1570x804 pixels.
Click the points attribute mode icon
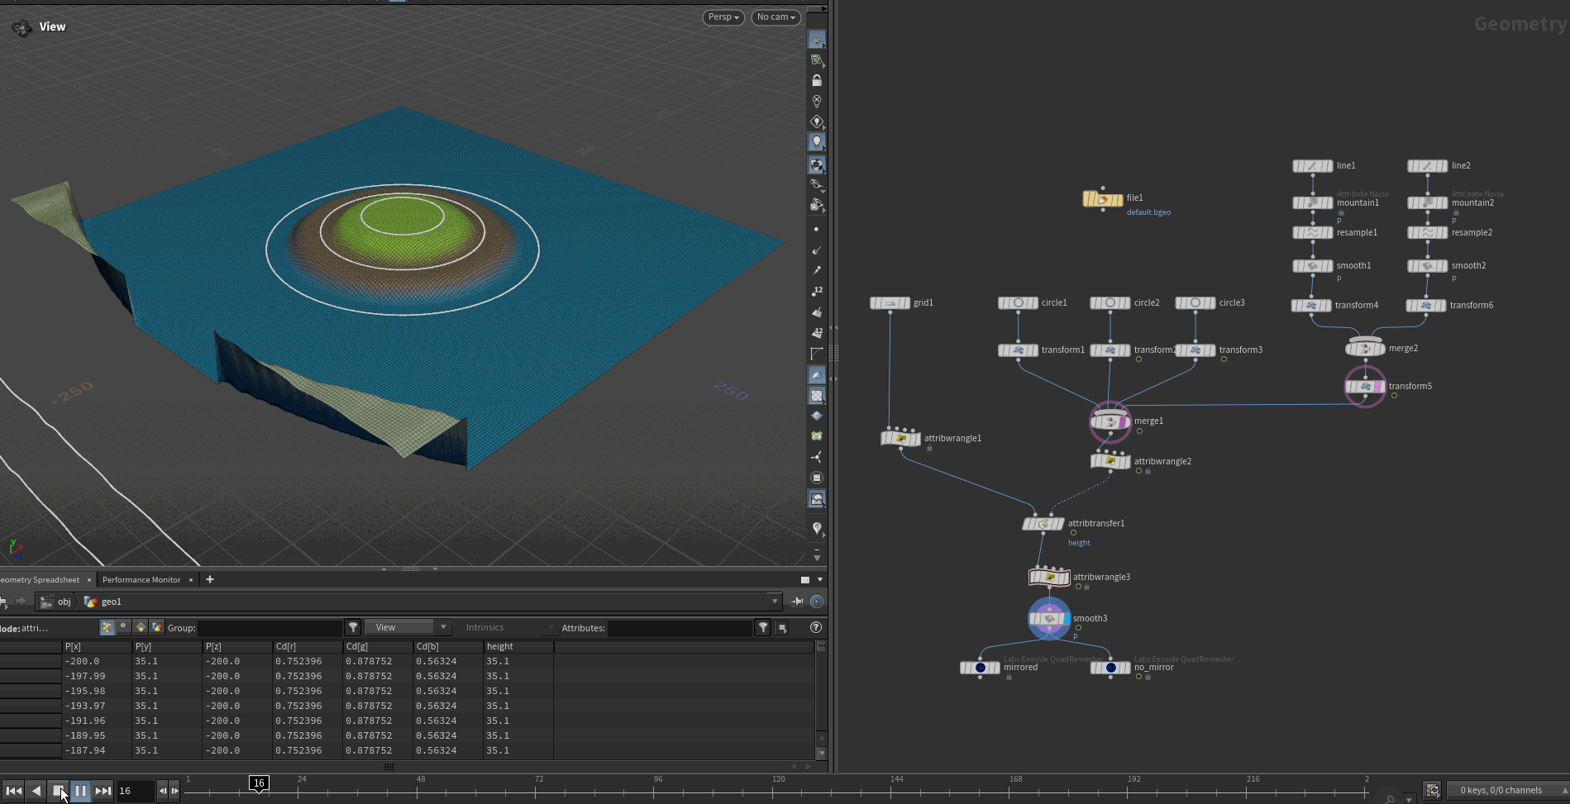click(107, 628)
